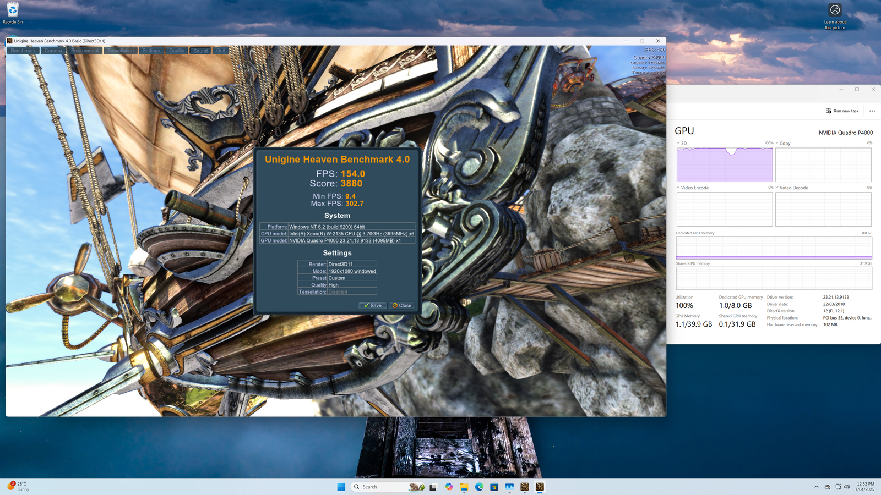The image size is (881, 495).
Task: Click the 3D utilization graph
Action: pyautogui.click(x=725, y=164)
